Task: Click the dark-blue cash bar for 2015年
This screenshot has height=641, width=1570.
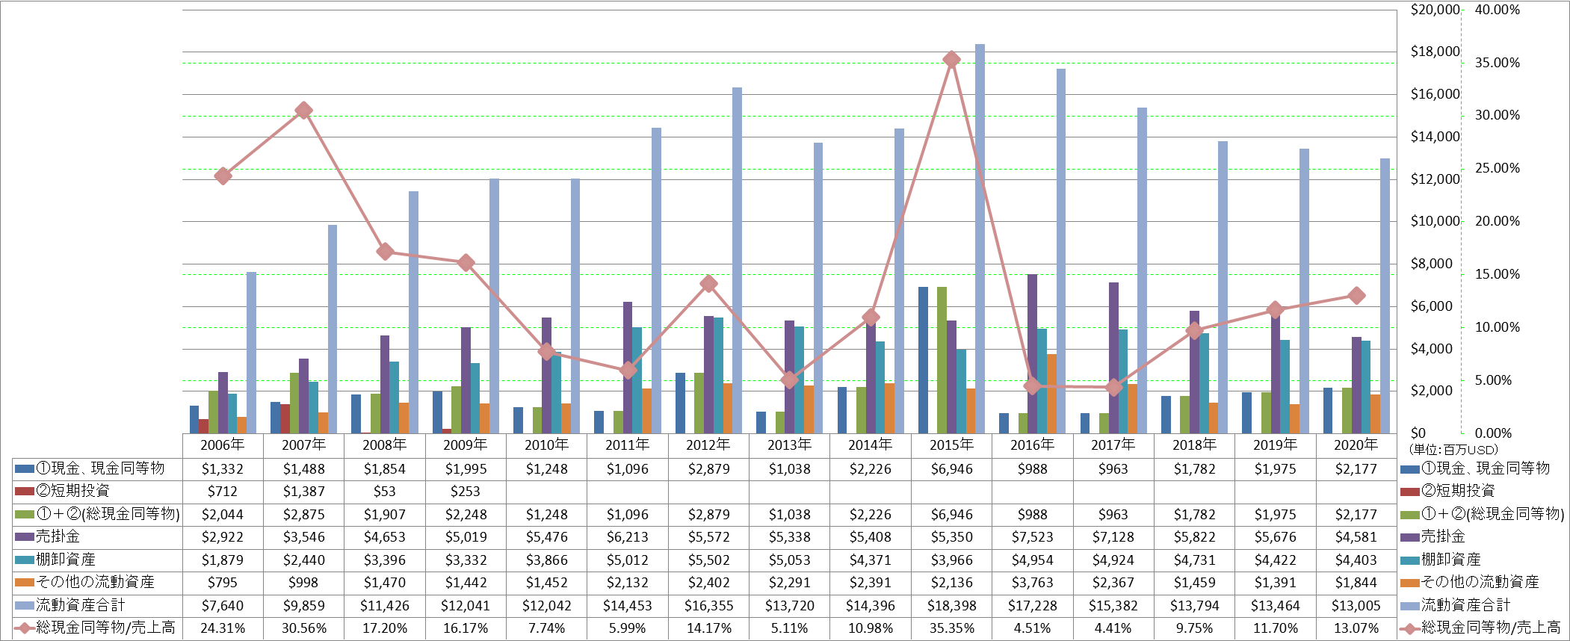Action: click(x=923, y=360)
